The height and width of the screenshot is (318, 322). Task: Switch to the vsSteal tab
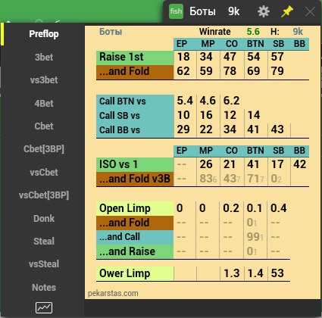point(44,264)
